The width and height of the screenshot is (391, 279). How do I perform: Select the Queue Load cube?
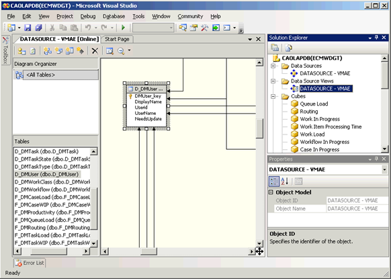click(314, 104)
